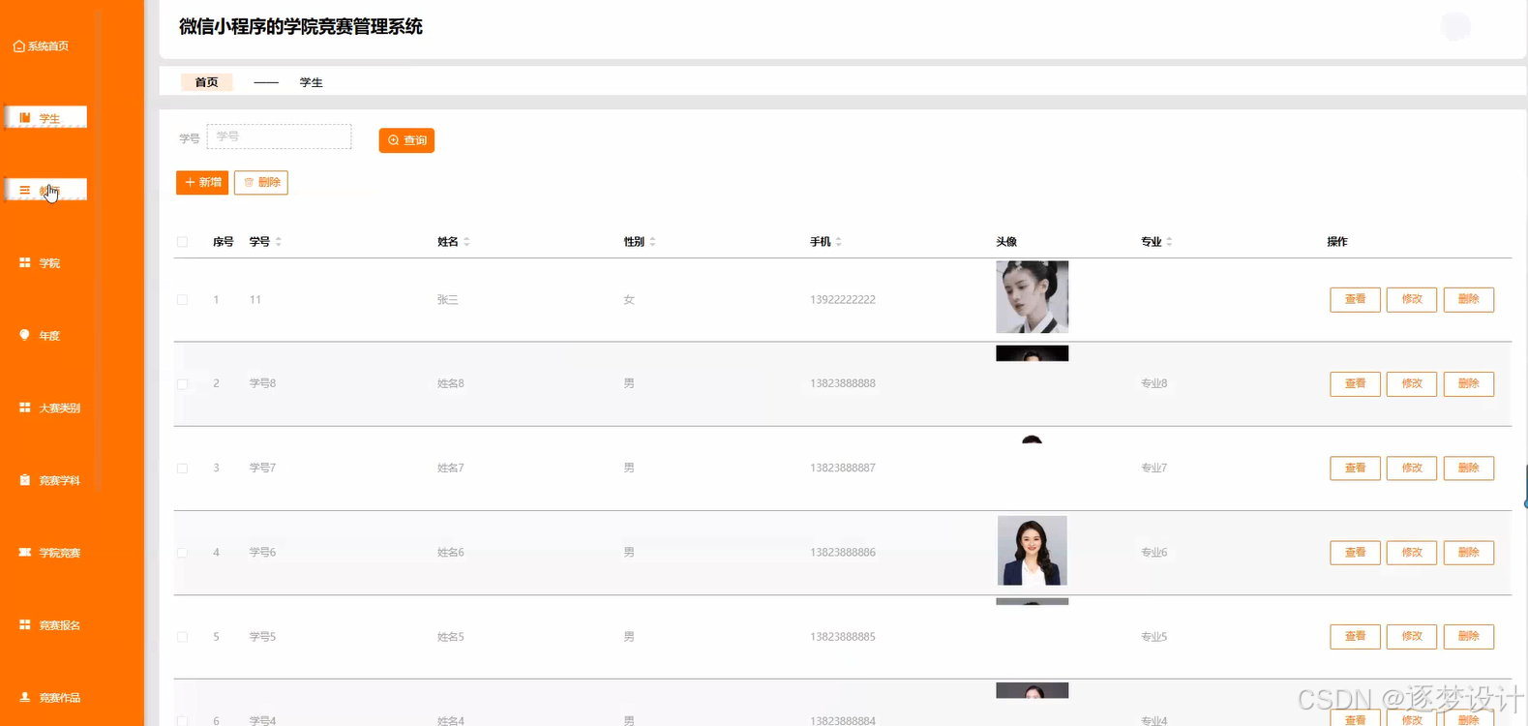Screen dimensions: 1528x726
Task: Click 修改 for student 姓名7
Action: (1412, 468)
